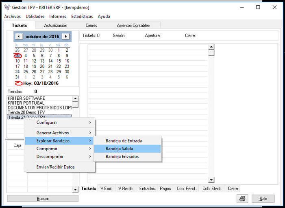Go to next month in calendar
Image resolution: width=285 pixels, height=208 pixels.
tap(65, 36)
